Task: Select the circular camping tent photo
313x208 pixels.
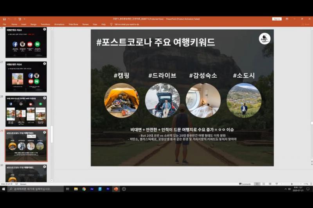Action: 122,100
